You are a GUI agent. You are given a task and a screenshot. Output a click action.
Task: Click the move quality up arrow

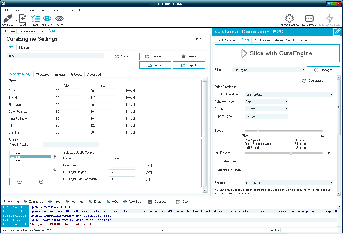pyautogui.click(x=55, y=157)
